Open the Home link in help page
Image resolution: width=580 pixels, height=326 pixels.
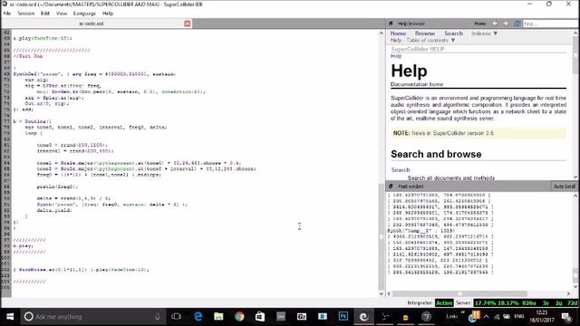[x=398, y=34]
